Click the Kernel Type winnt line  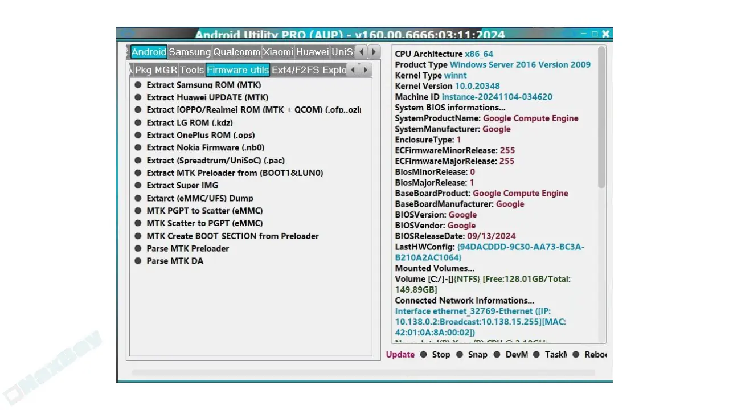(431, 75)
